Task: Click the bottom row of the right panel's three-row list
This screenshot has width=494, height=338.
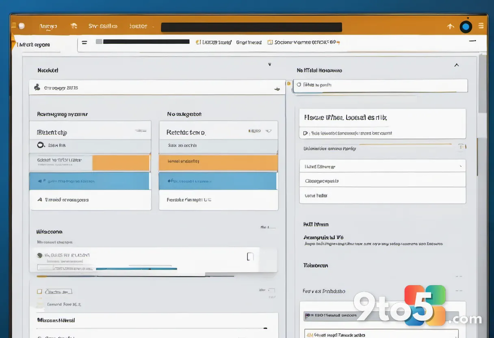Action: click(382, 195)
